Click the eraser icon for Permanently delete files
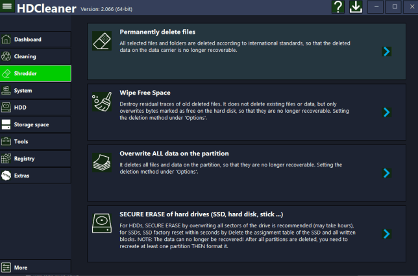 coord(102,40)
